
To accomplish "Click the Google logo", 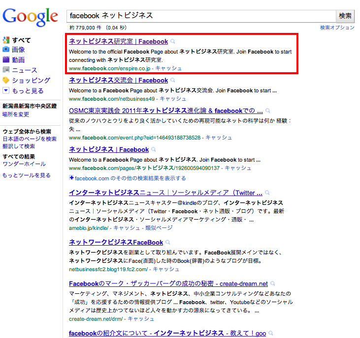I will pyautogui.click(x=30, y=17).
